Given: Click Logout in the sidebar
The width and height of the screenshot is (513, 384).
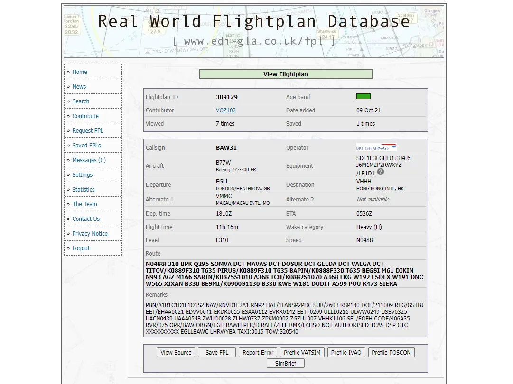Looking at the screenshot, I should click(x=81, y=248).
